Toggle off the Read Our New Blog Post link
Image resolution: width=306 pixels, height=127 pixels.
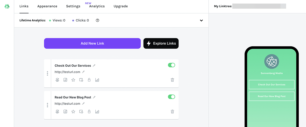pos(171,97)
